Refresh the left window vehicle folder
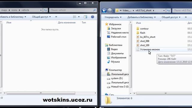This screenshot has height=108, width=192. [x=45, y=10]
